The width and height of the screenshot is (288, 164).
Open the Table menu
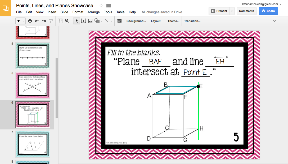pos(120,12)
